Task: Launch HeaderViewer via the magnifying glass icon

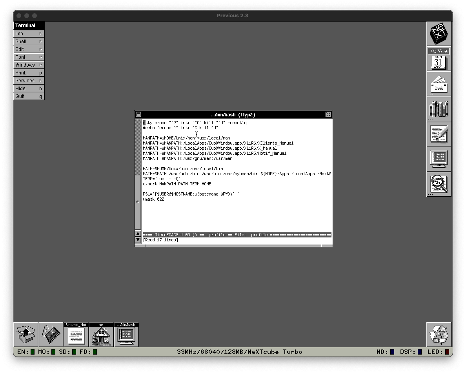Action: coord(439,184)
